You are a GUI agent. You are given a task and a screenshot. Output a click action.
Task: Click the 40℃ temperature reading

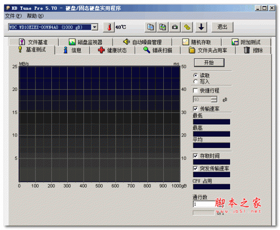pos(121,27)
